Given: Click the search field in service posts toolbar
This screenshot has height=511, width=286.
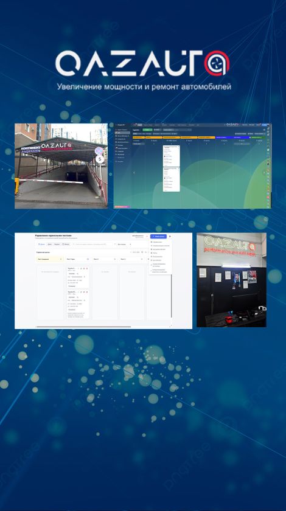Looking at the screenshot, I should [92, 244].
